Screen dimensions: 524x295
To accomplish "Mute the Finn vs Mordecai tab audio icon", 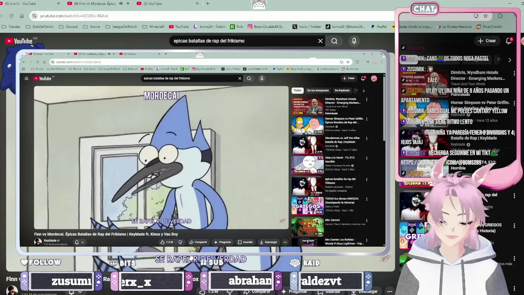I will [121, 4].
